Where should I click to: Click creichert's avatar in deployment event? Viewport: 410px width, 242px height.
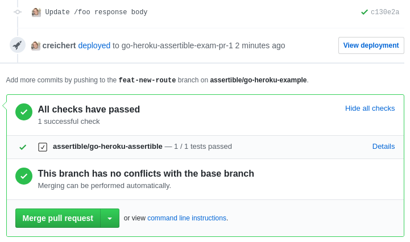tap(36, 45)
